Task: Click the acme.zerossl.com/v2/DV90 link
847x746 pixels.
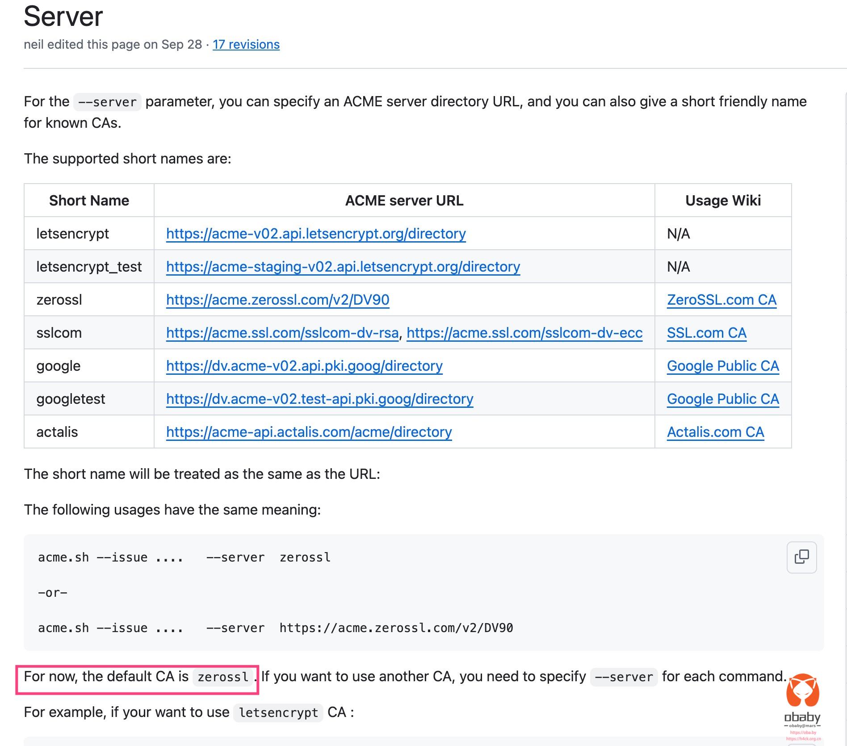Action: (277, 300)
